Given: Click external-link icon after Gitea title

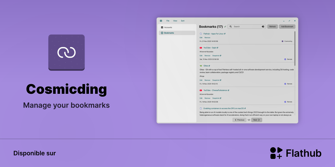Looking at the screenshot, I should point(209,66).
